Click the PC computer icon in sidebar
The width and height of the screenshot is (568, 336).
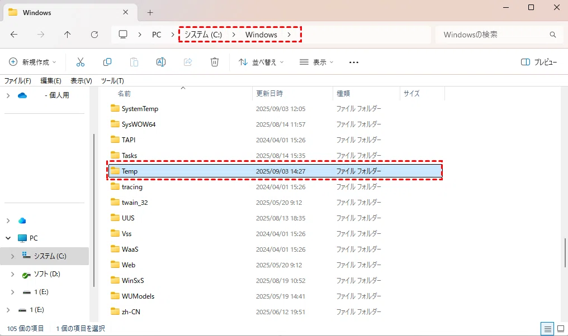coord(22,238)
